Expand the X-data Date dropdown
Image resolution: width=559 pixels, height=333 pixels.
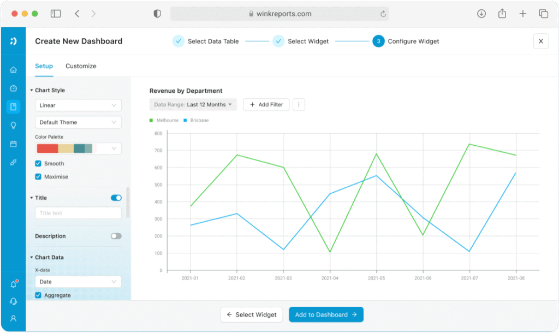(x=78, y=282)
